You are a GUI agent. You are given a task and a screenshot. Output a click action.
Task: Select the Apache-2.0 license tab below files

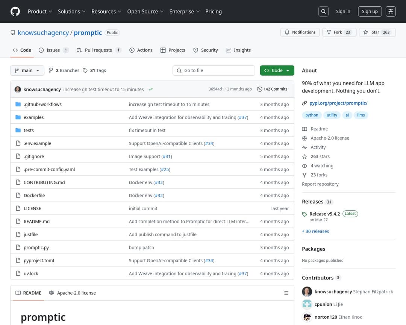click(x=72, y=293)
